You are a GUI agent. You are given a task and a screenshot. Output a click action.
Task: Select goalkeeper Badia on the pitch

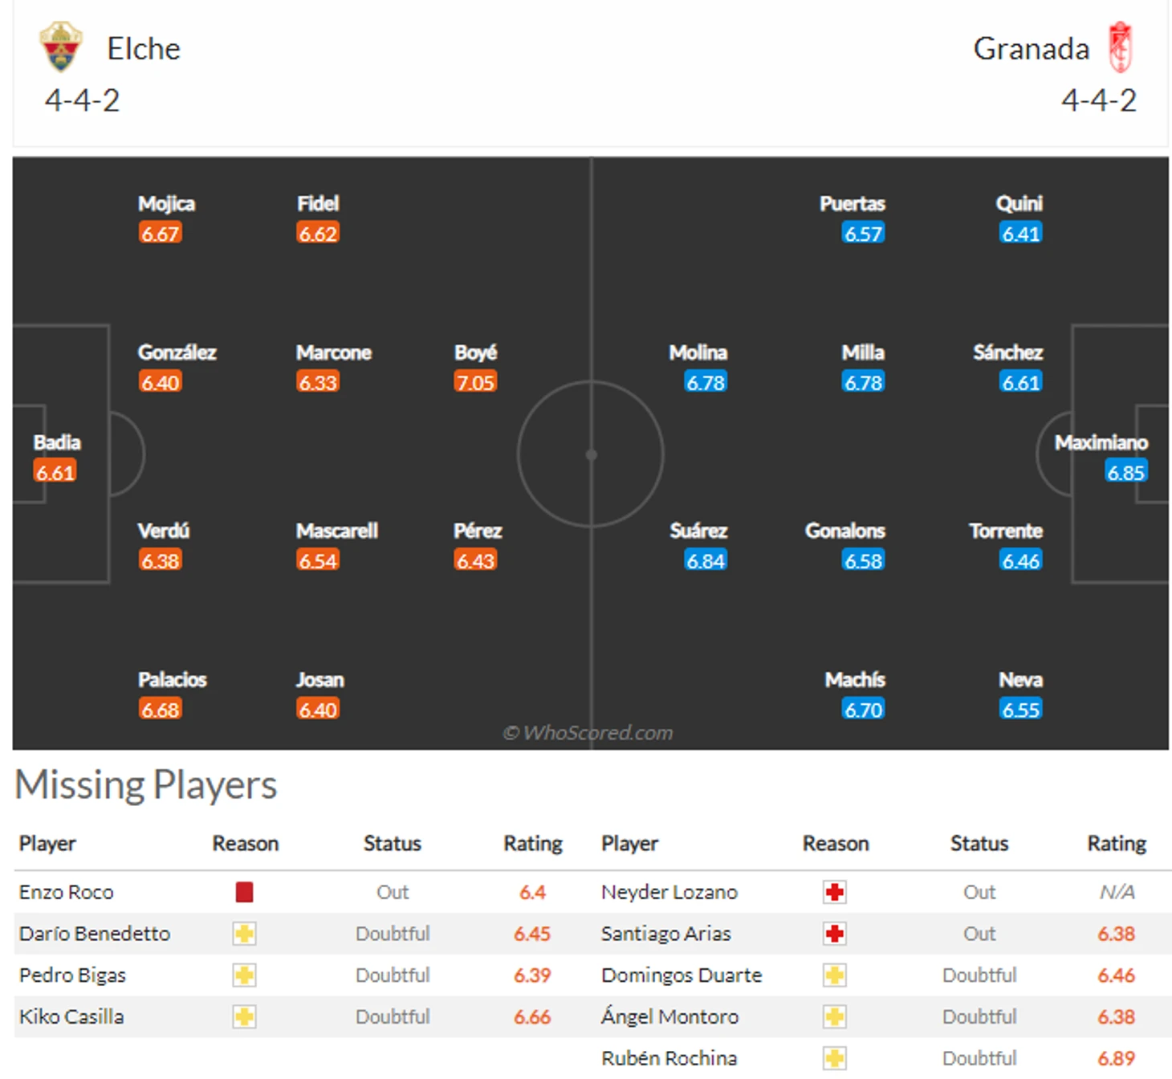[x=57, y=442]
